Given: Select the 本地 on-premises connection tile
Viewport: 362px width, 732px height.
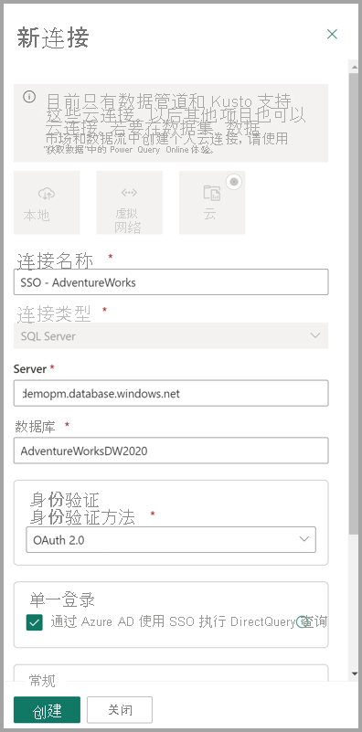Looking at the screenshot, I should tap(47, 202).
